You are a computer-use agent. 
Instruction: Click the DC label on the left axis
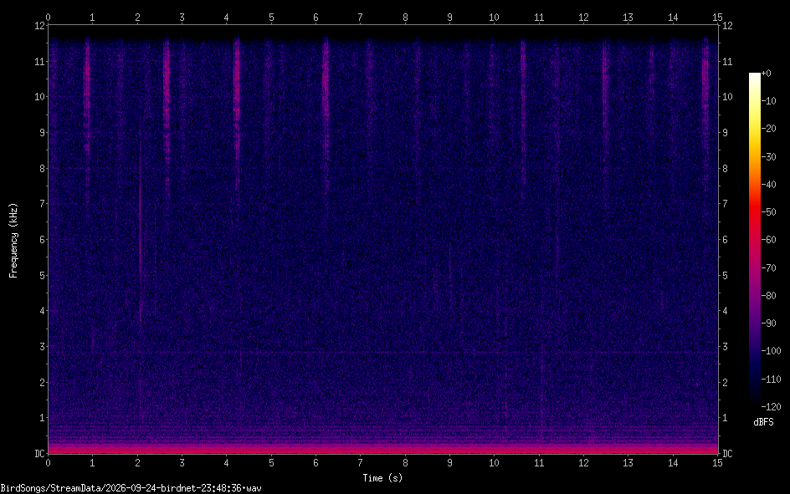(x=40, y=454)
